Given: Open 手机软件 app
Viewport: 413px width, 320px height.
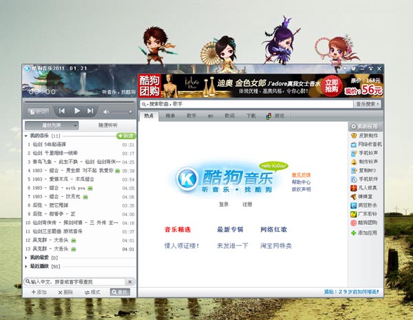Looking at the screenshot, I should tap(365, 179).
